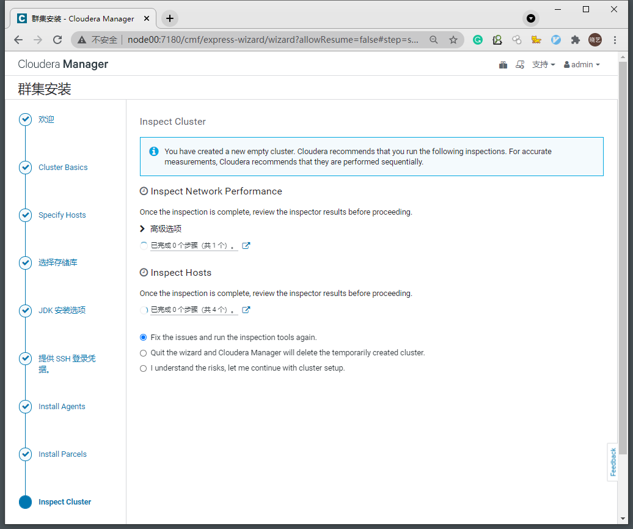The height and width of the screenshot is (529, 633).
Task: Click the yellow cat extension icon
Action: pos(536,40)
